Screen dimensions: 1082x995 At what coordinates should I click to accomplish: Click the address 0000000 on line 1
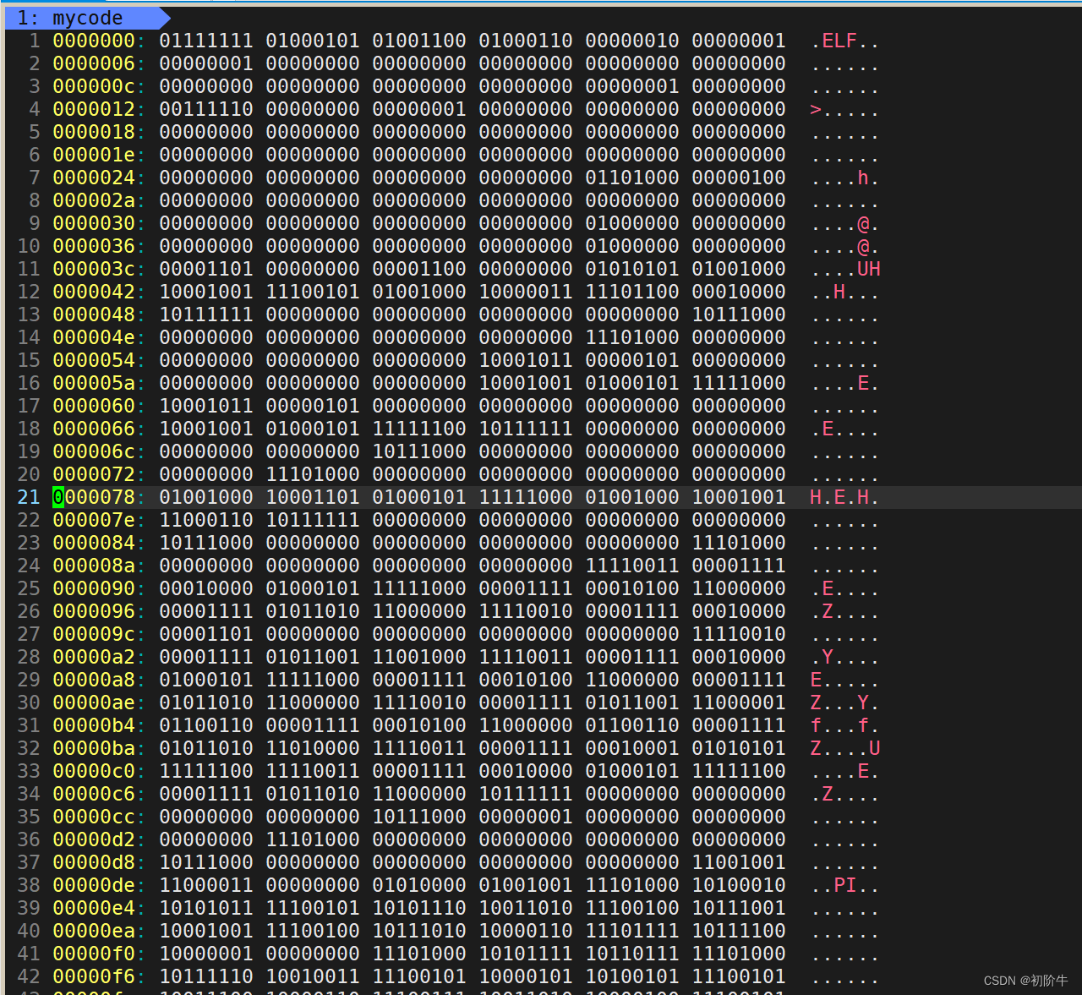click(x=94, y=41)
